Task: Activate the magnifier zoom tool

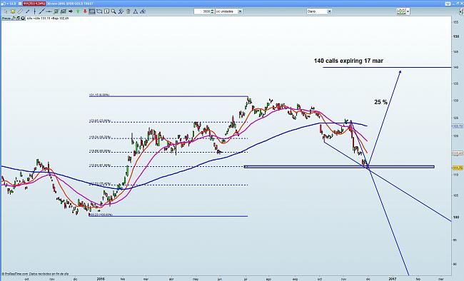Action: tap(114, 11)
